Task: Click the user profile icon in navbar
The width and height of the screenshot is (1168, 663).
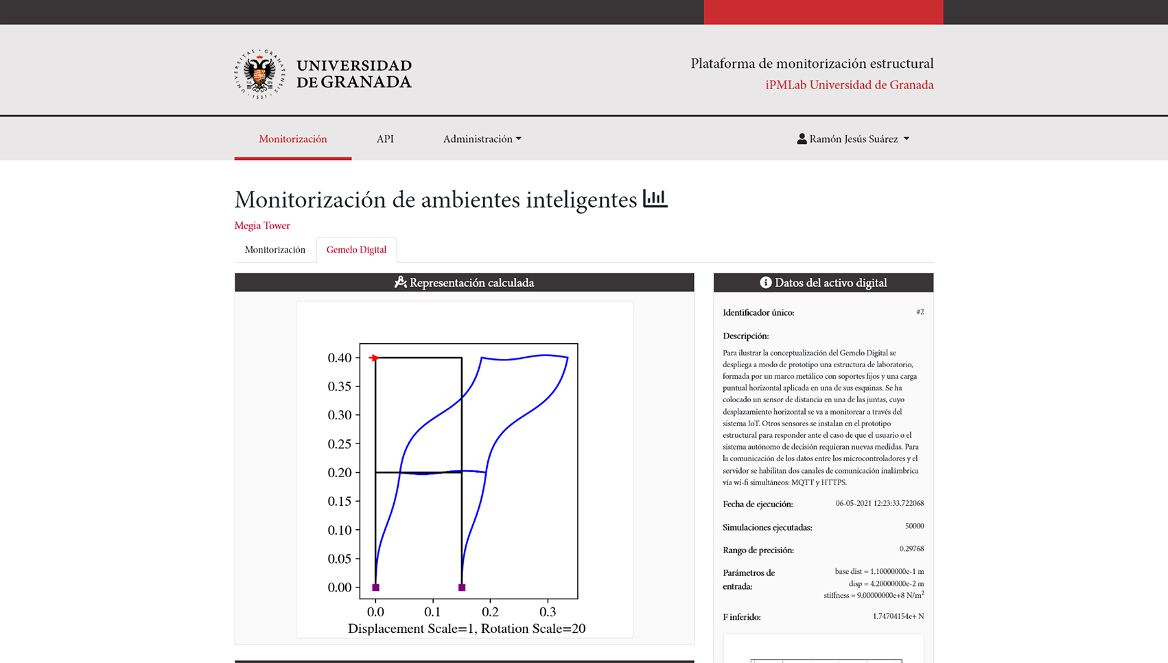Action: tap(801, 139)
